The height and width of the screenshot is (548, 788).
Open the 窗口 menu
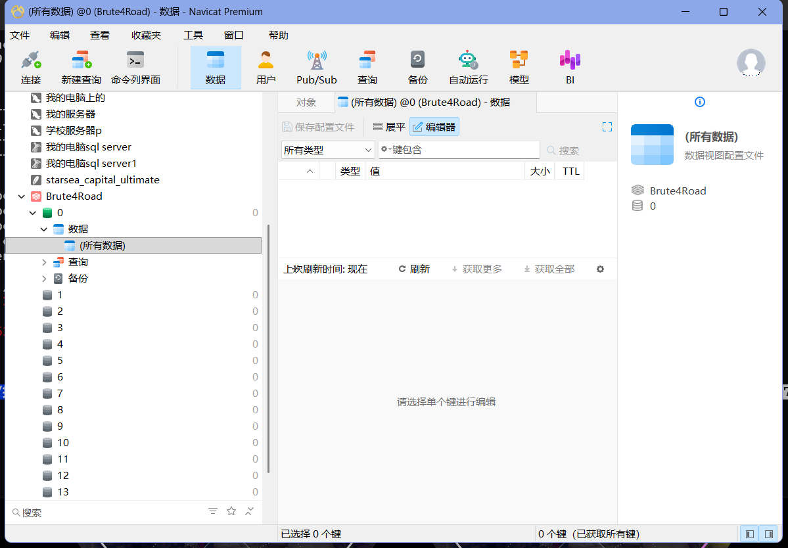click(234, 35)
